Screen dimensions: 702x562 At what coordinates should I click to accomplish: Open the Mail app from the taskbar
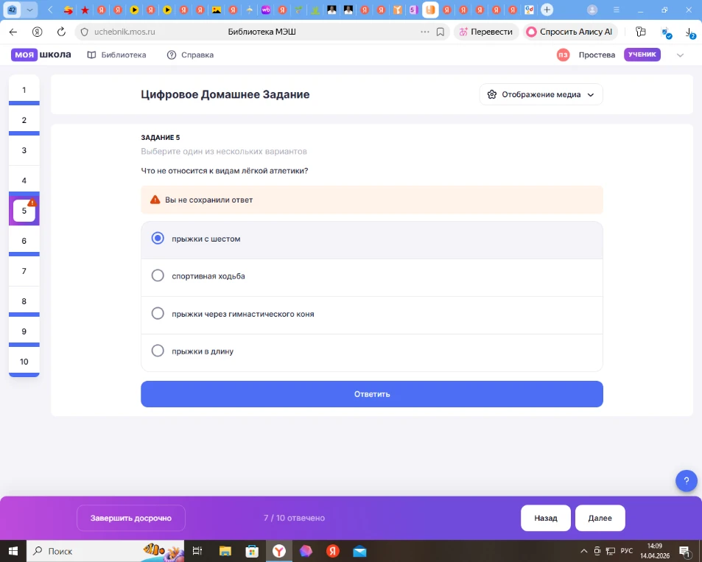click(x=359, y=551)
